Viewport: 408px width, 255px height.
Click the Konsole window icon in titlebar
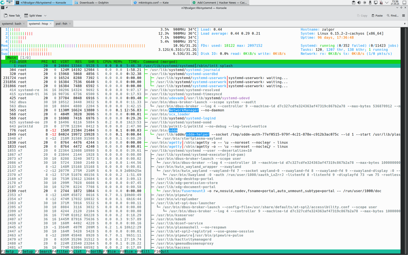click(2, 7)
